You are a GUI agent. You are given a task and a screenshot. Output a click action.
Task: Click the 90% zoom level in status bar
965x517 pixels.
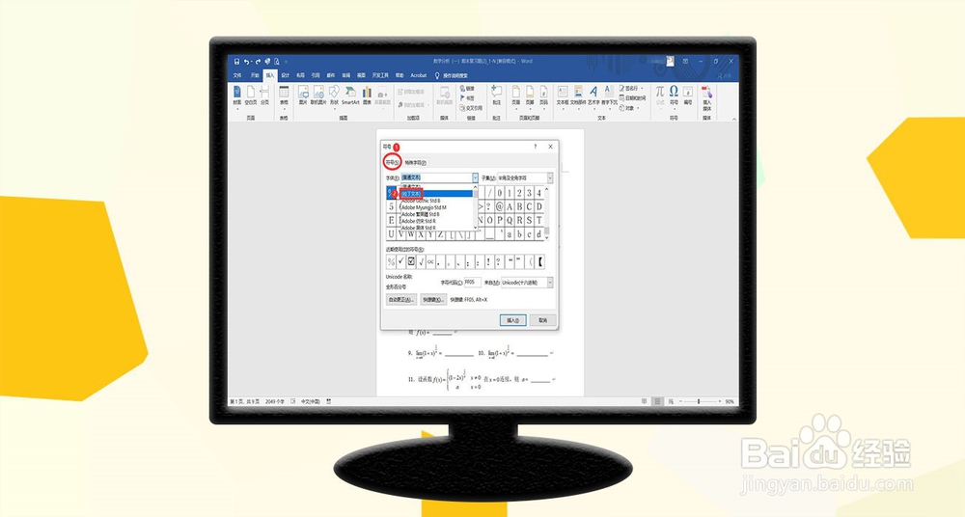click(x=730, y=401)
